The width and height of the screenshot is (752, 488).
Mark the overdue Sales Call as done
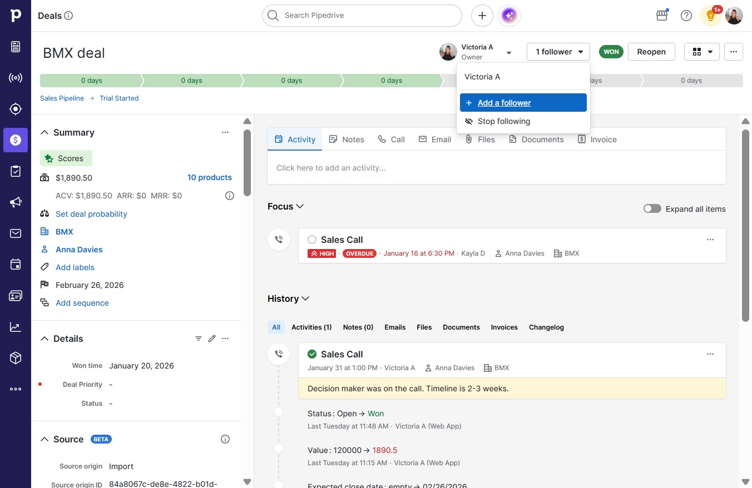tap(312, 240)
